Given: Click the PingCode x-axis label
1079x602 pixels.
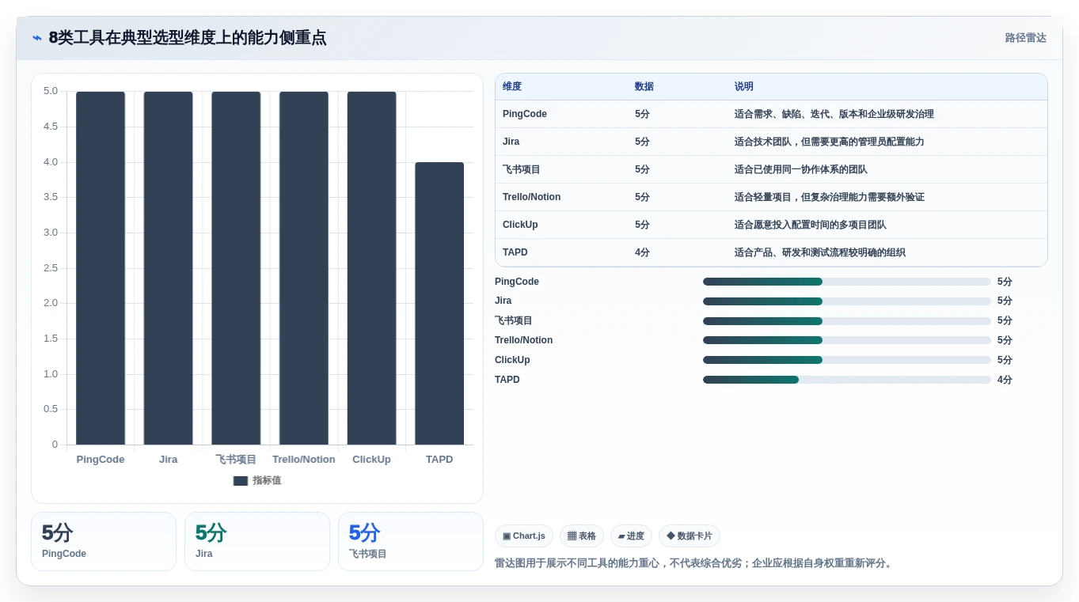Looking at the screenshot, I should [101, 460].
